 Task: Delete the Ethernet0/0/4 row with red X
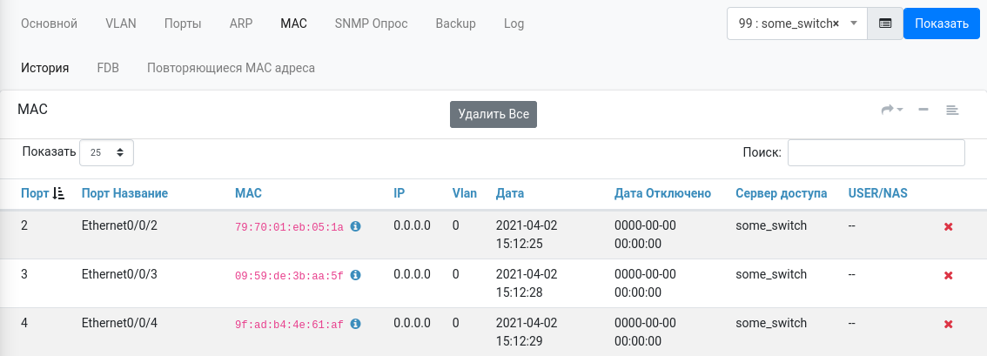click(x=949, y=325)
